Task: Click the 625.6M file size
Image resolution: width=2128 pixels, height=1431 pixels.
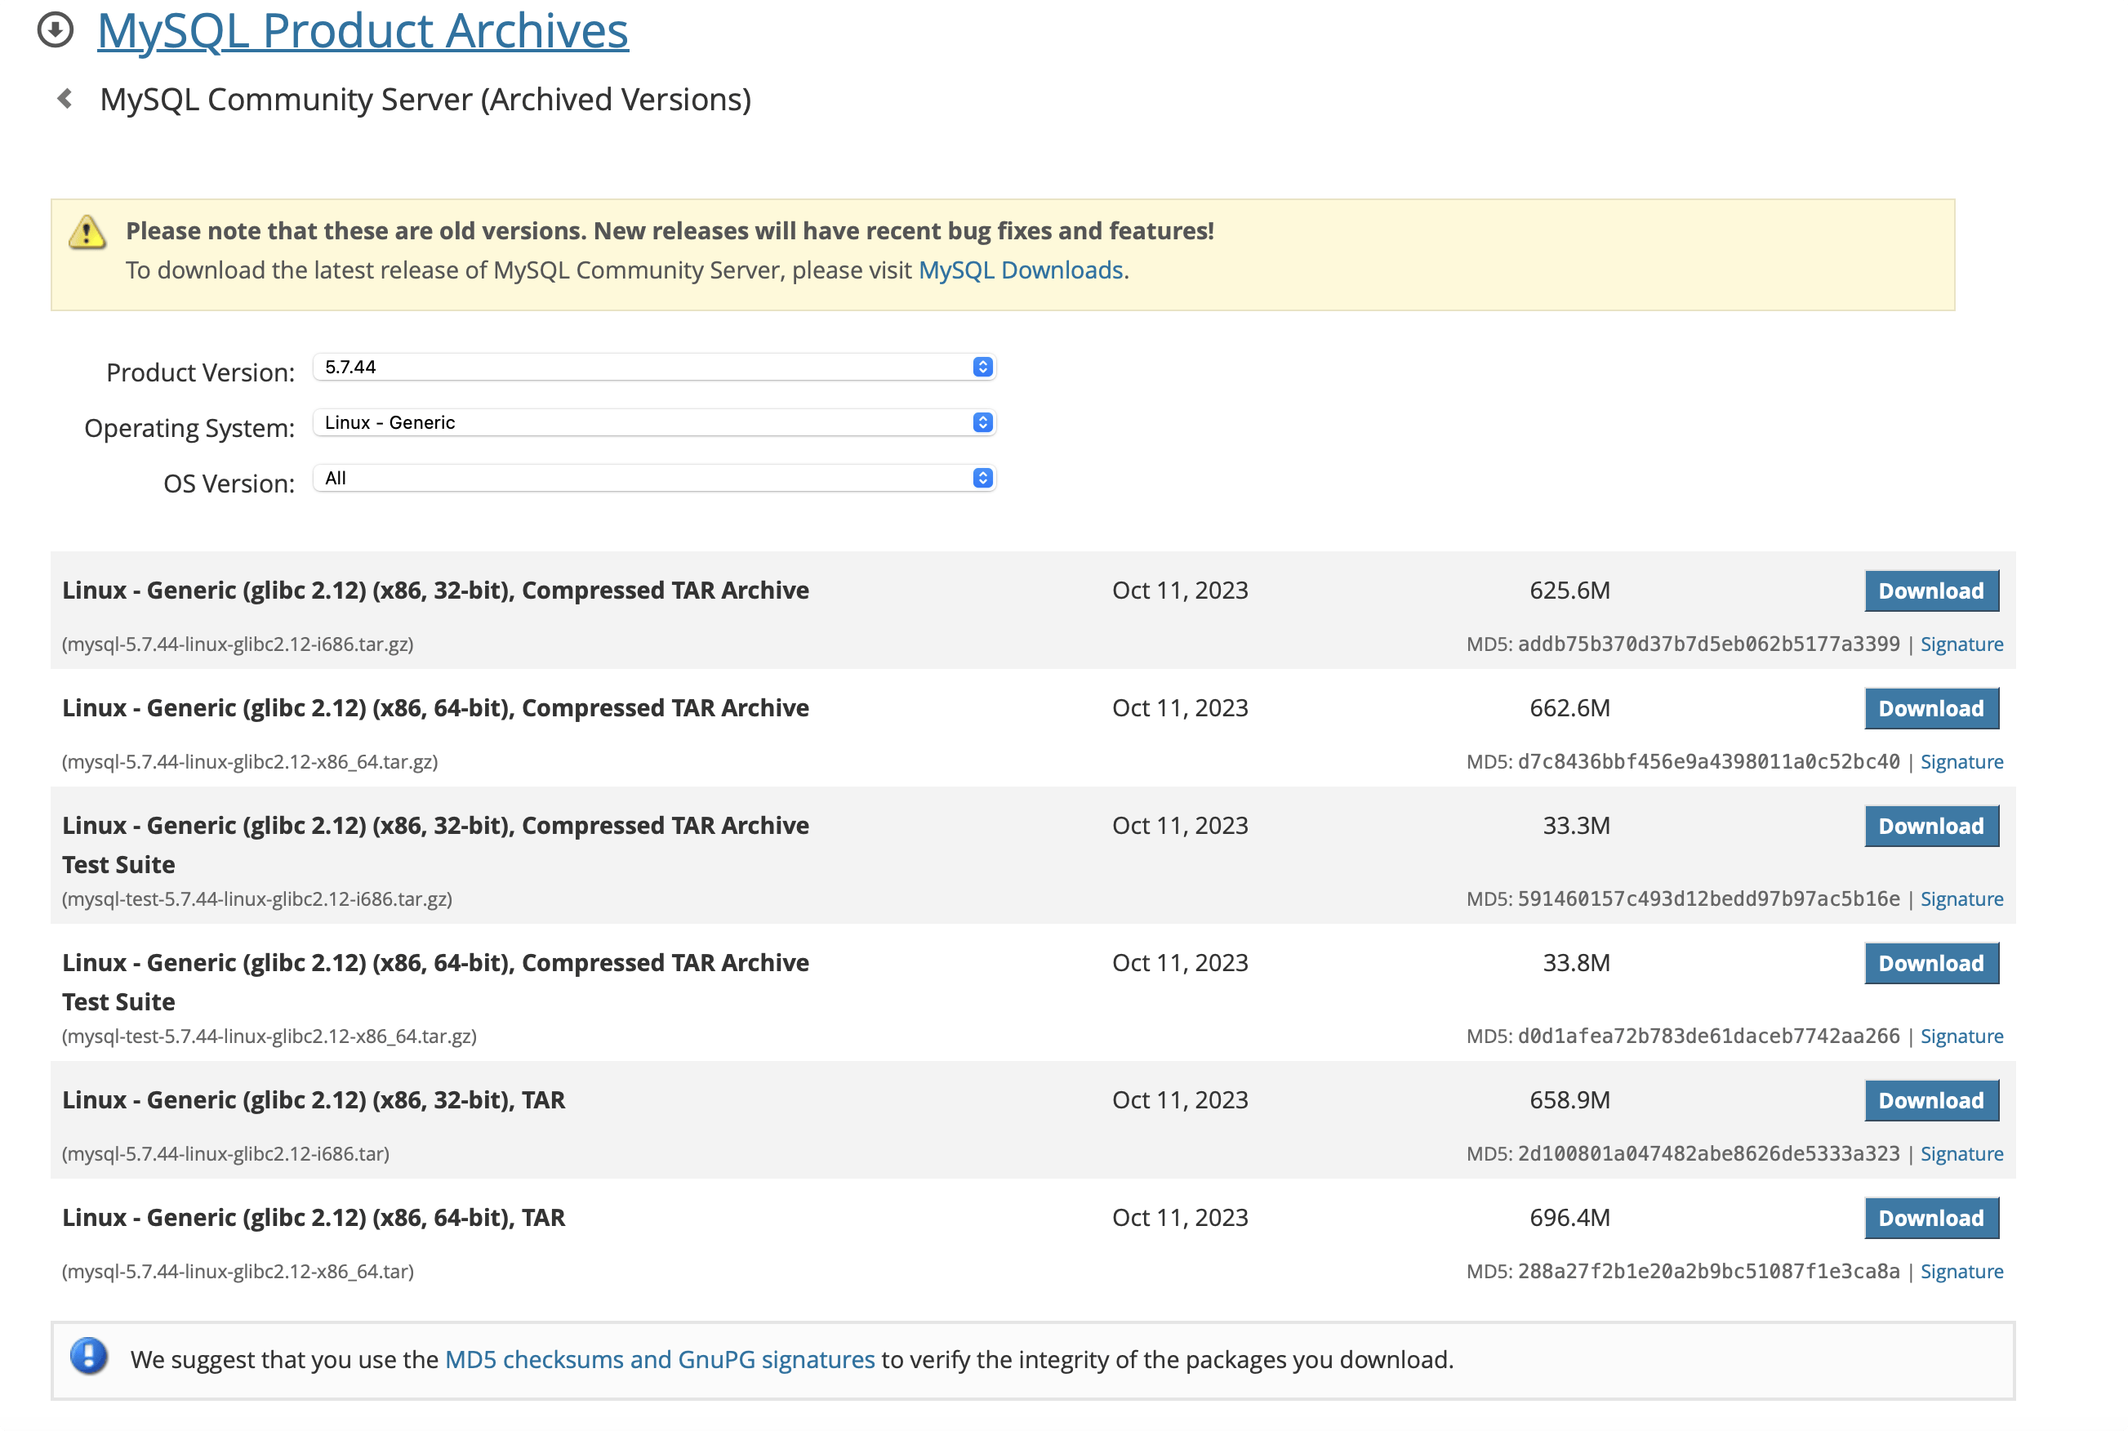Action: (x=1569, y=591)
